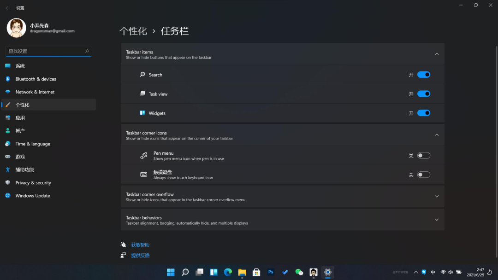Click the battery tray icon

pyautogui.click(x=459, y=272)
